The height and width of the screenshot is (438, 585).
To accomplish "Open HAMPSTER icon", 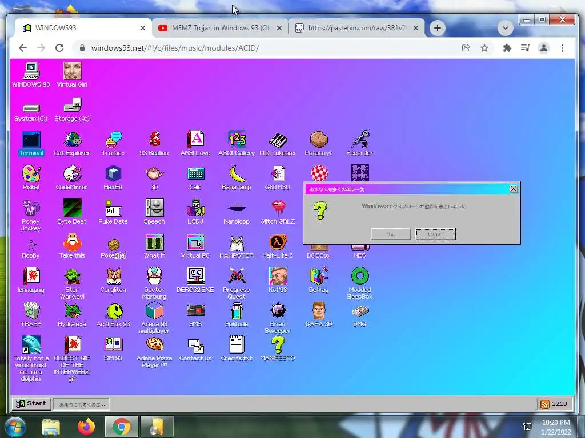I will (x=237, y=246).
